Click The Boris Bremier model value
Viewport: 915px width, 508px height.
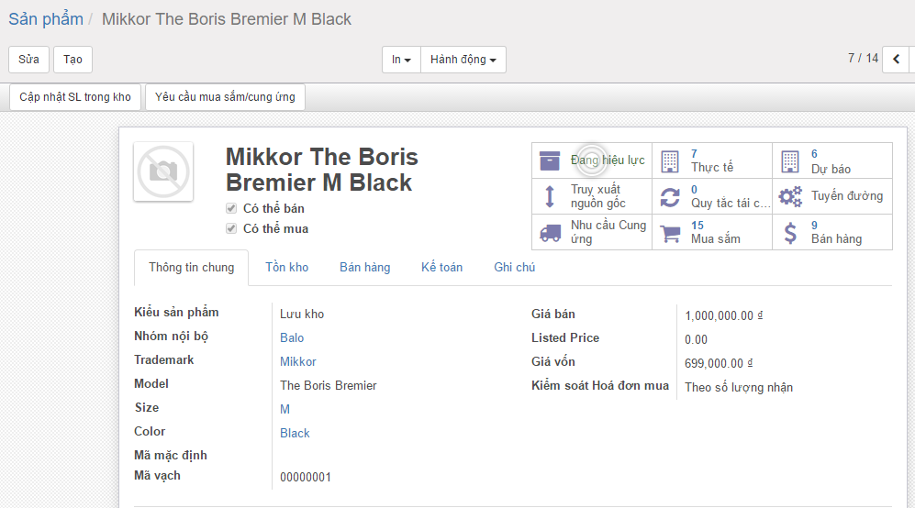coord(329,385)
